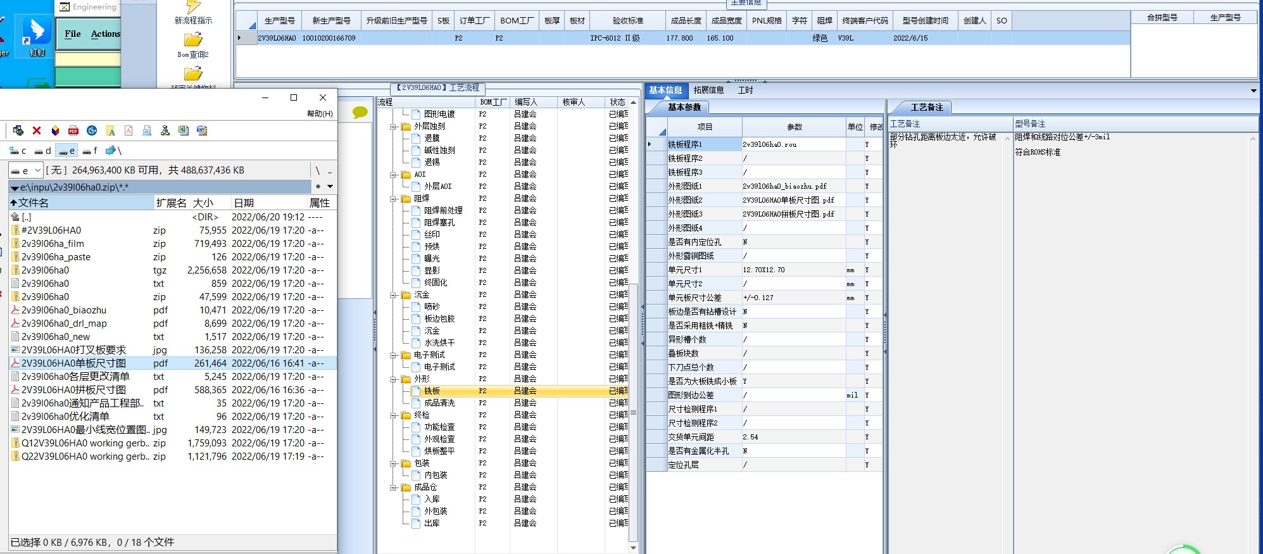Click the network tree people icon in toolbar
The height and width of the screenshot is (554, 1263).
tap(165, 130)
